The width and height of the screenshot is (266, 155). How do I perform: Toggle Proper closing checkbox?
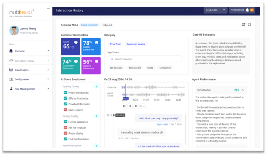[65, 133]
